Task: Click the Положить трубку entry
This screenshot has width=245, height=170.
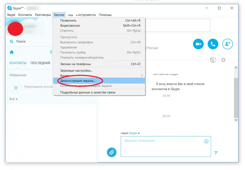Action: tap(99, 52)
